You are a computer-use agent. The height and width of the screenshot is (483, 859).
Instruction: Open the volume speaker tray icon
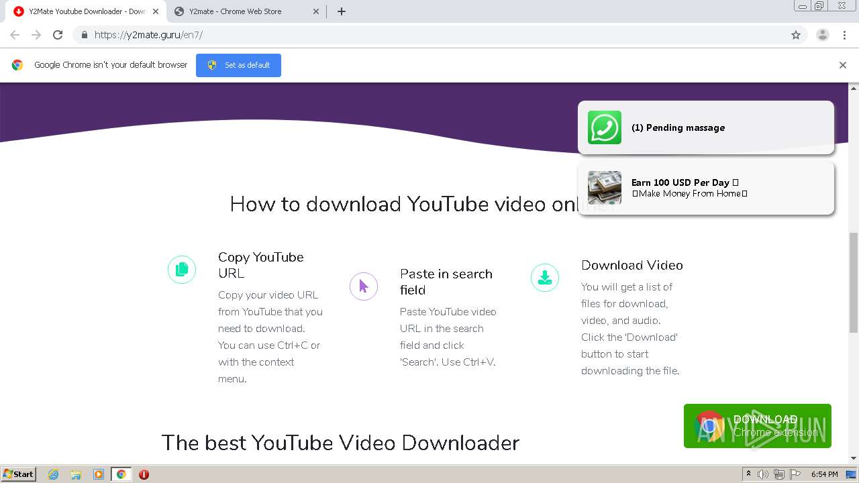[x=763, y=474]
